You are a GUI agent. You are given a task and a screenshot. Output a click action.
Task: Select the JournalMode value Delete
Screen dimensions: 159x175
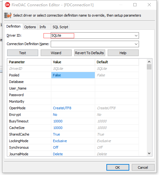[x=73, y=154]
